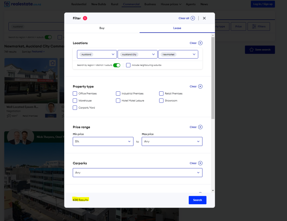Switch to the Lease tab
Screen dimensions: 287x221
[x=177, y=28]
